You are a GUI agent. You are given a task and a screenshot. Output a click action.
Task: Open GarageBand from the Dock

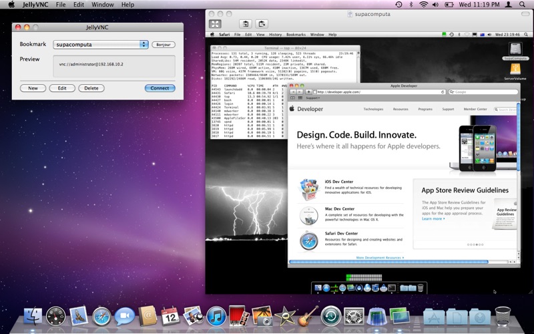point(308,315)
